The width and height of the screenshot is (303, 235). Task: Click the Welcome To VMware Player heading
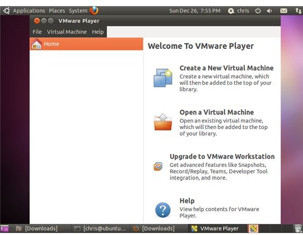pyautogui.click(x=201, y=46)
